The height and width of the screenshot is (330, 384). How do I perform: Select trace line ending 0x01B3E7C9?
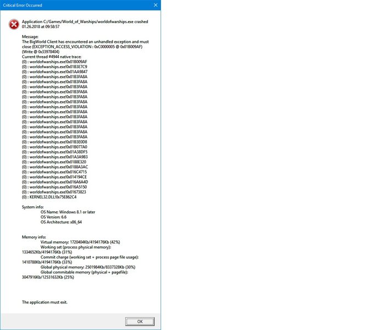coord(54,67)
